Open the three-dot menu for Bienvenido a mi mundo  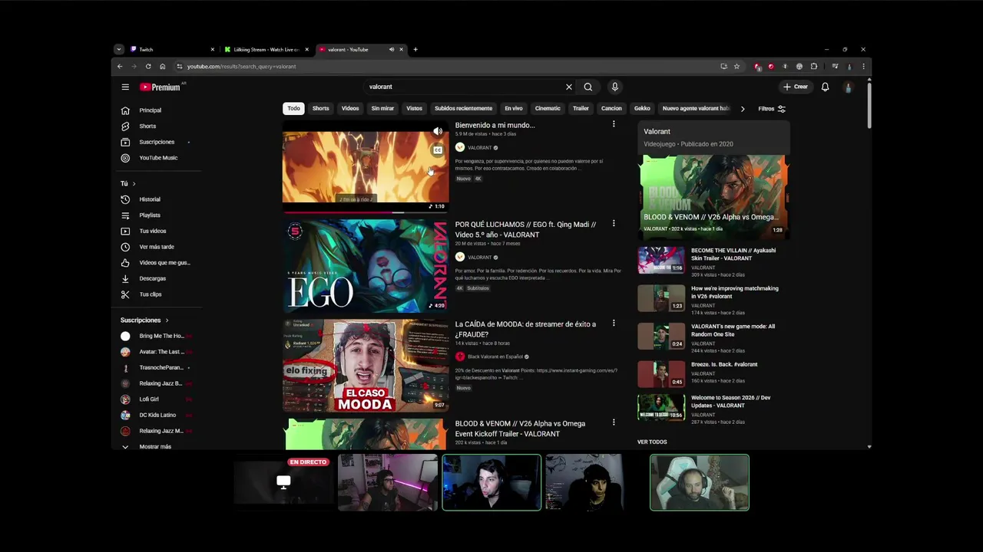coord(613,124)
